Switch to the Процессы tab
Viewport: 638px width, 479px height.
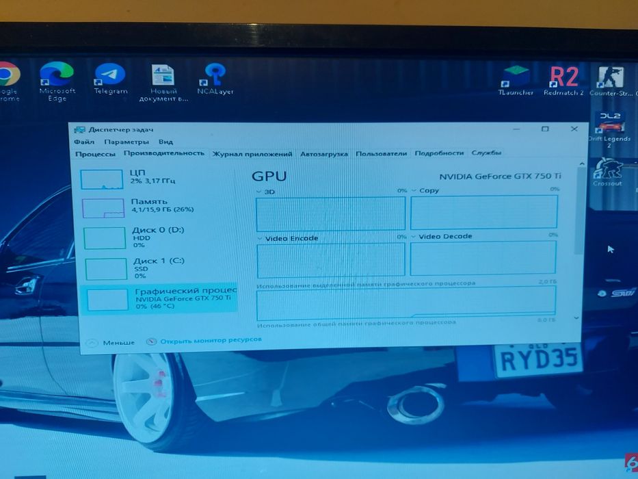click(x=95, y=154)
